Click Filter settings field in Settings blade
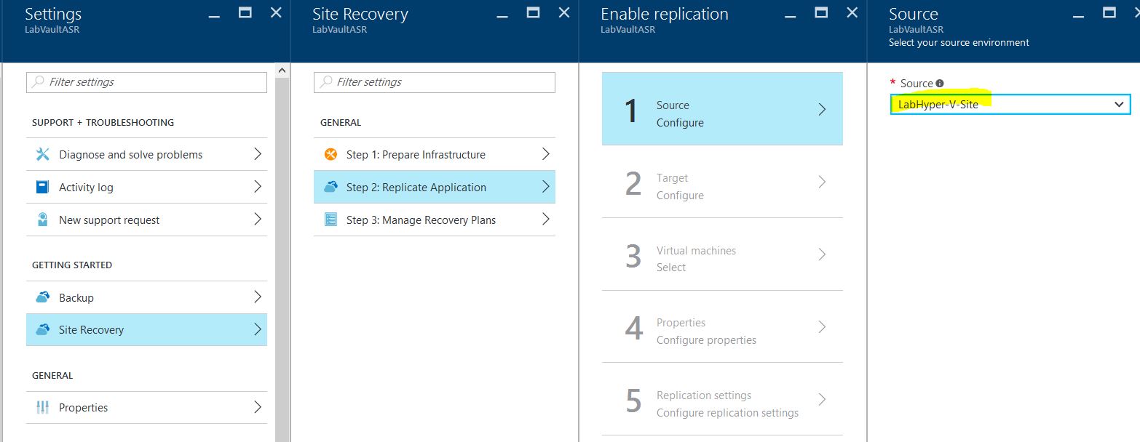Image resolution: width=1140 pixels, height=442 pixels. pyautogui.click(x=146, y=82)
